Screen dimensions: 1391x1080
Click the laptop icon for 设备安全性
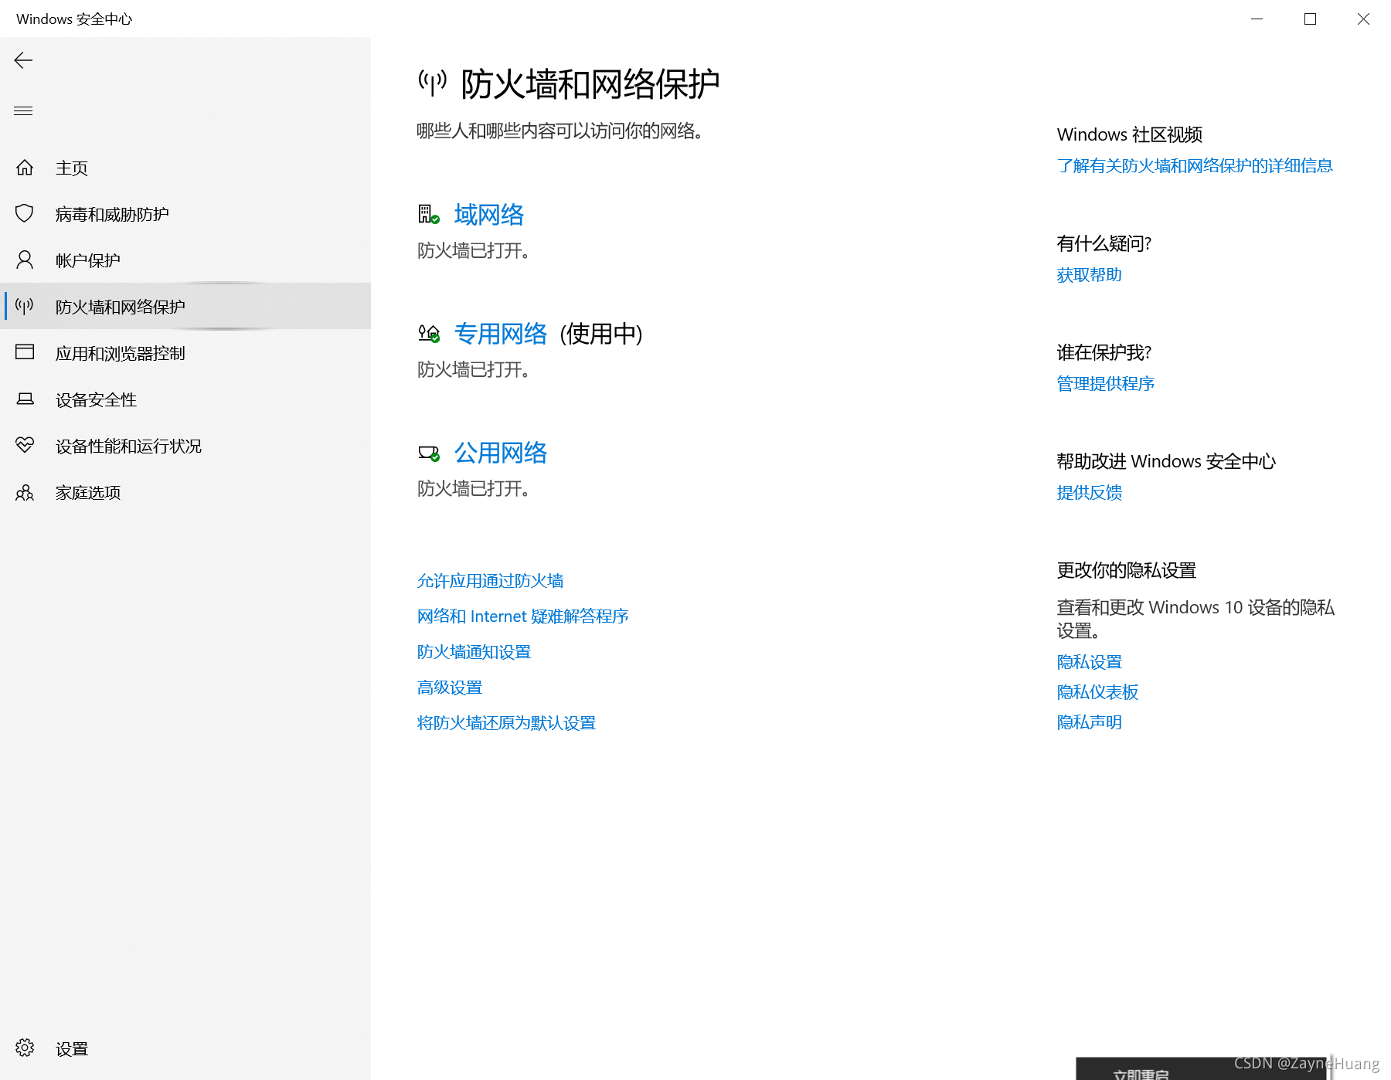click(x=25, y=399)
